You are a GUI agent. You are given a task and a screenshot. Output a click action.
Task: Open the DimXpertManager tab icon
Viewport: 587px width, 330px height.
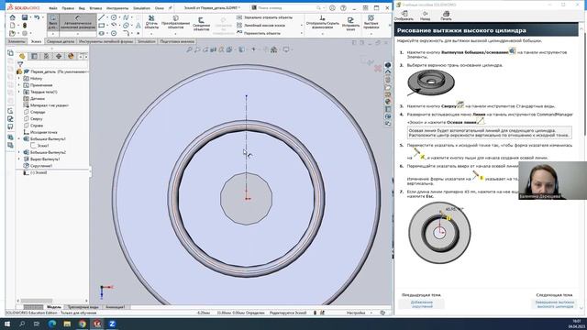pyautogui.click(x=59, y=56)
